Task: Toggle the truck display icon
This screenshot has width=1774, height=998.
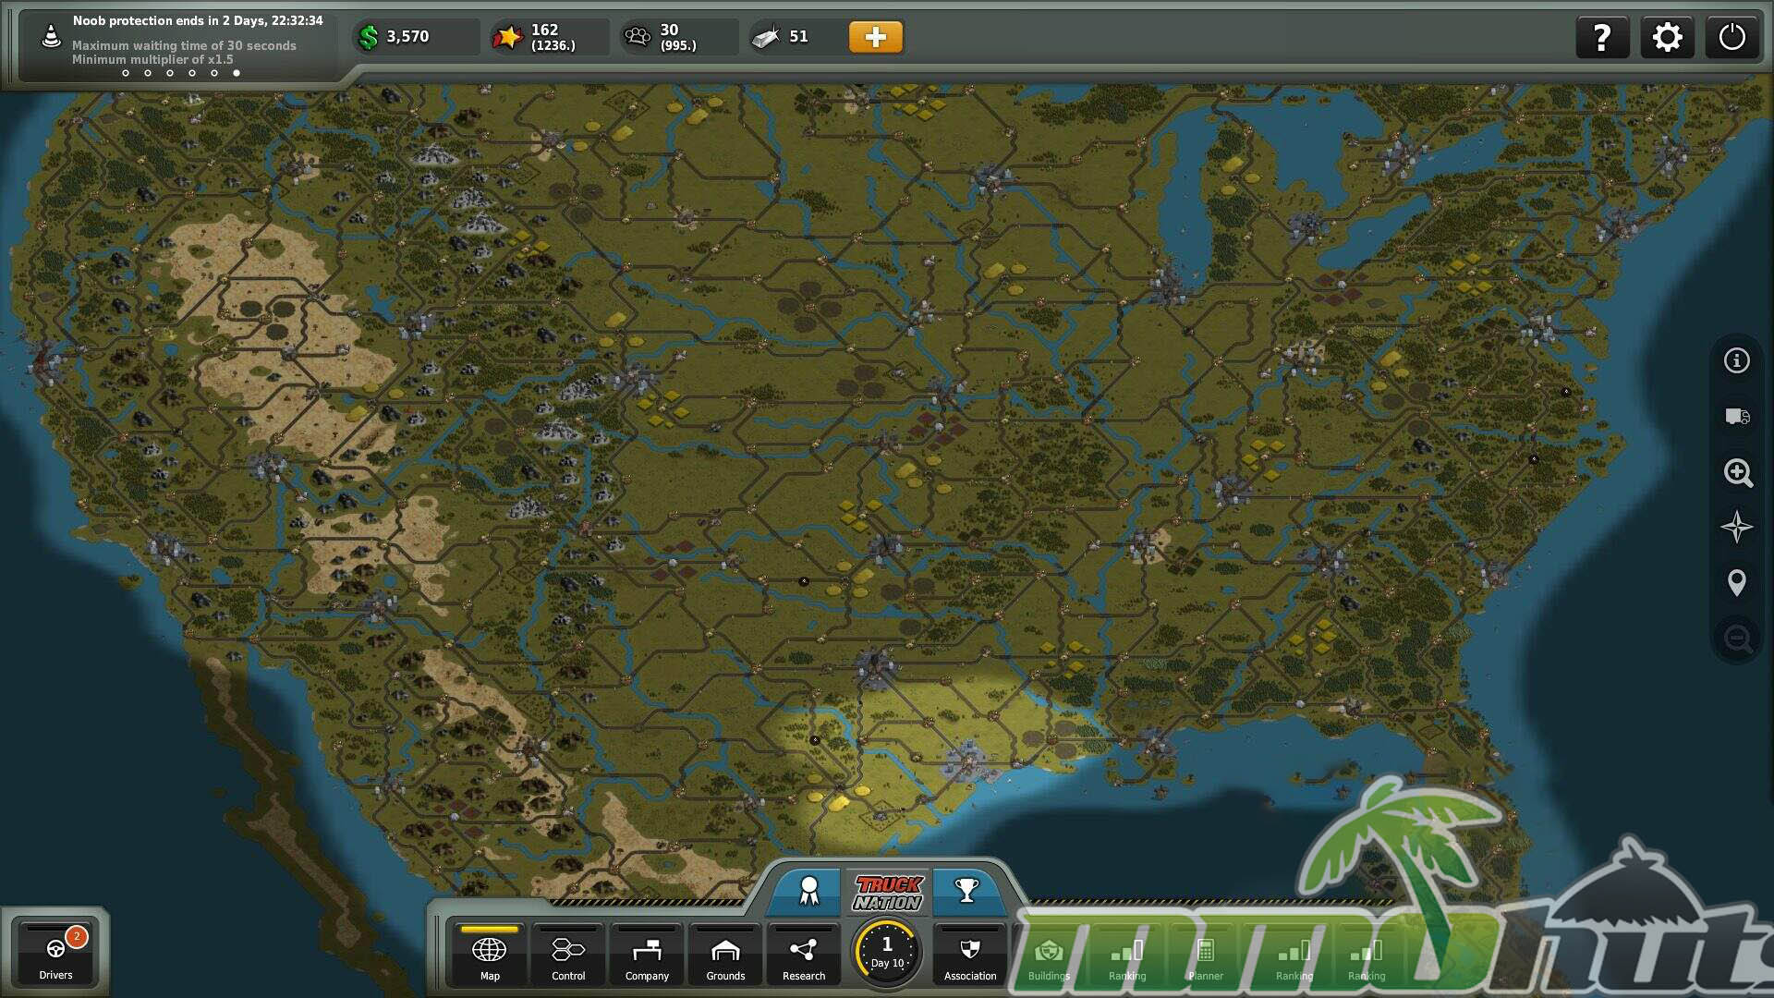Action: point(1737,417)
